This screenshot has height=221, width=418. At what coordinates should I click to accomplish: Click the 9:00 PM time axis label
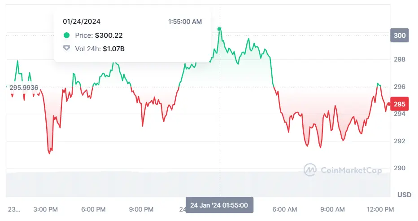point(142,209)
